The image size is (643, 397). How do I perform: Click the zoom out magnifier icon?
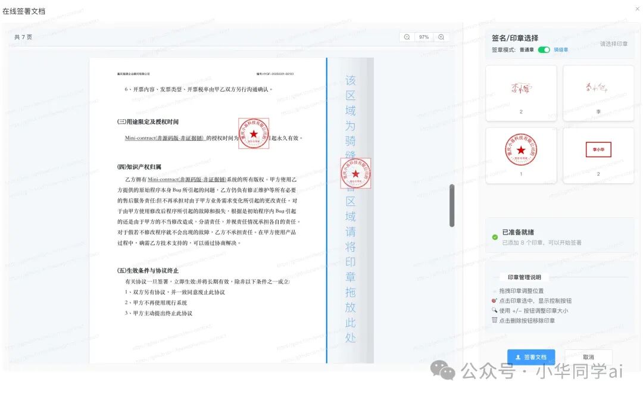pyautogui.click(x=407, y=37)
